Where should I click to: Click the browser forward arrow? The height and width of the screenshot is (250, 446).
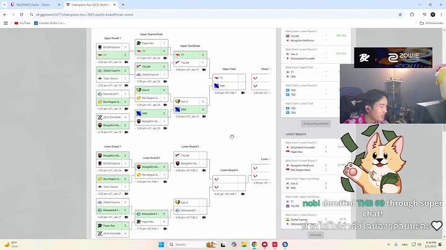tap(13, 14)
